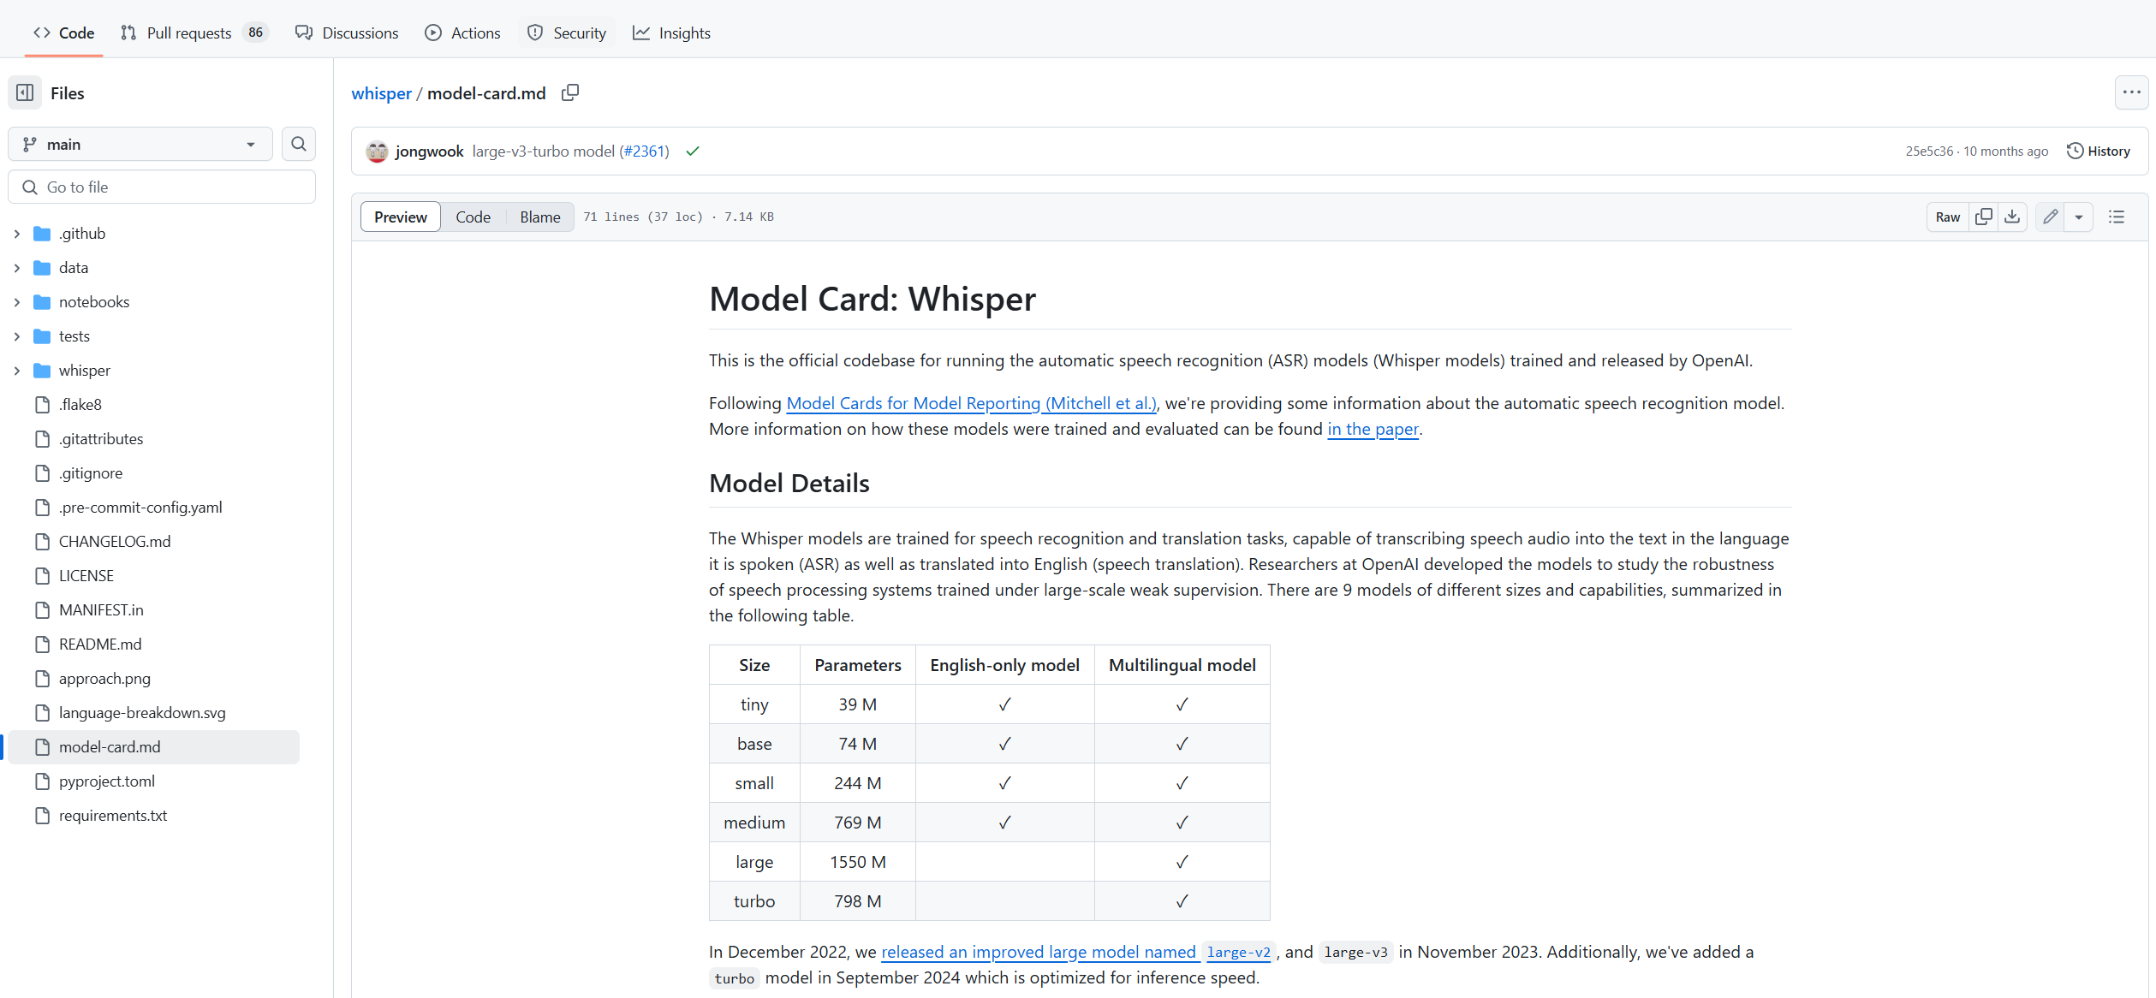Open LICENSE file
The width and height of the screenshot is (2156, 998).
pos(86,576)
